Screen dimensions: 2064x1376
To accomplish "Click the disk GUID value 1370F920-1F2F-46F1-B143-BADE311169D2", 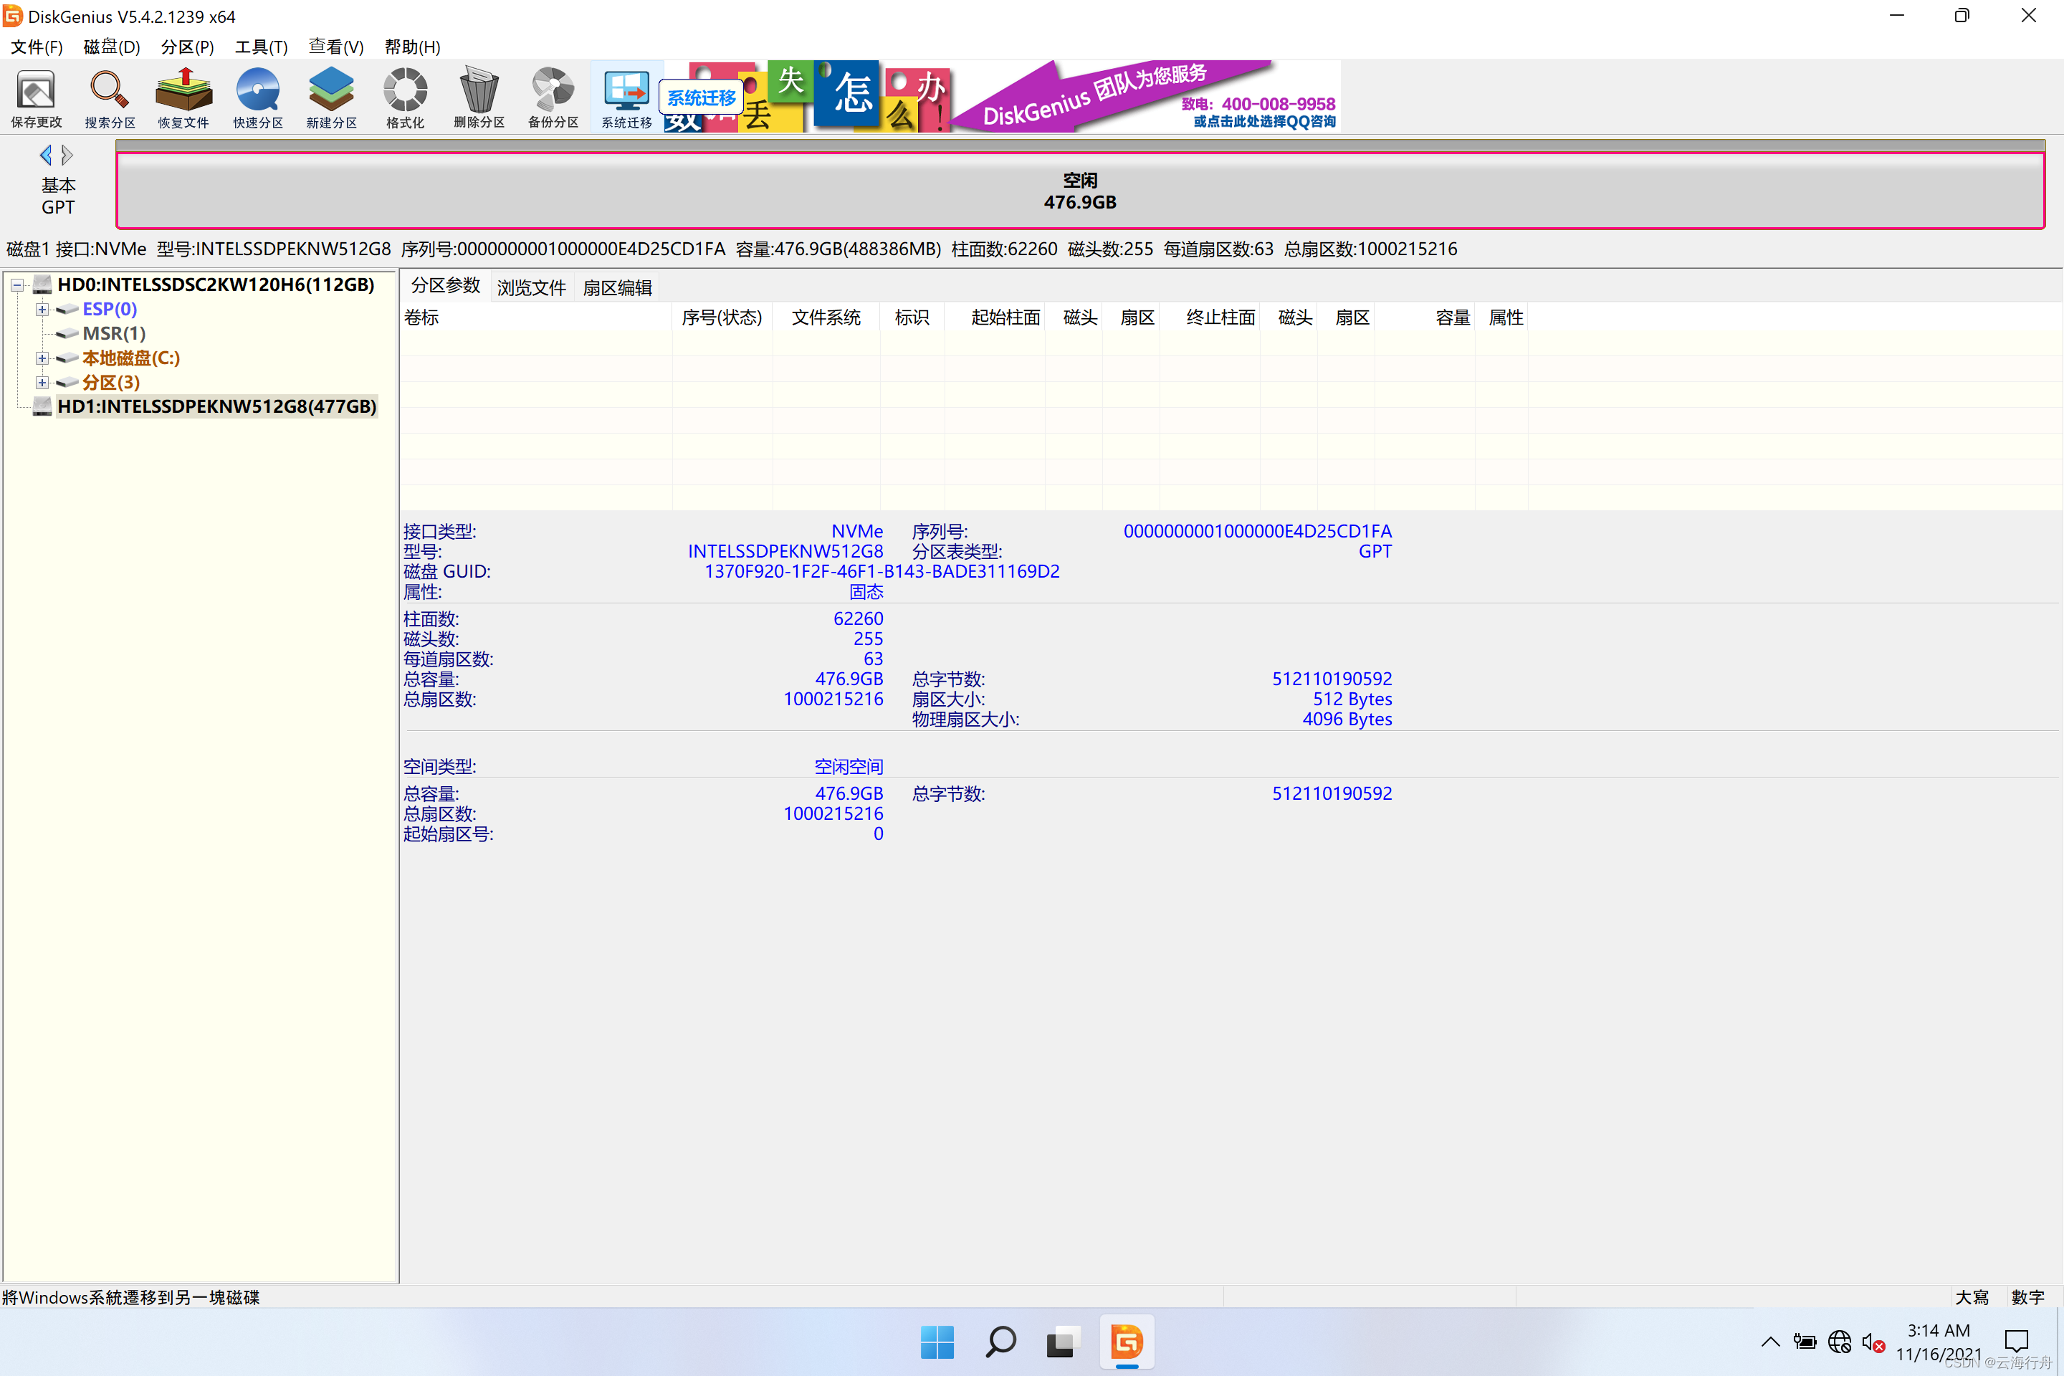I will click(882, 571).
